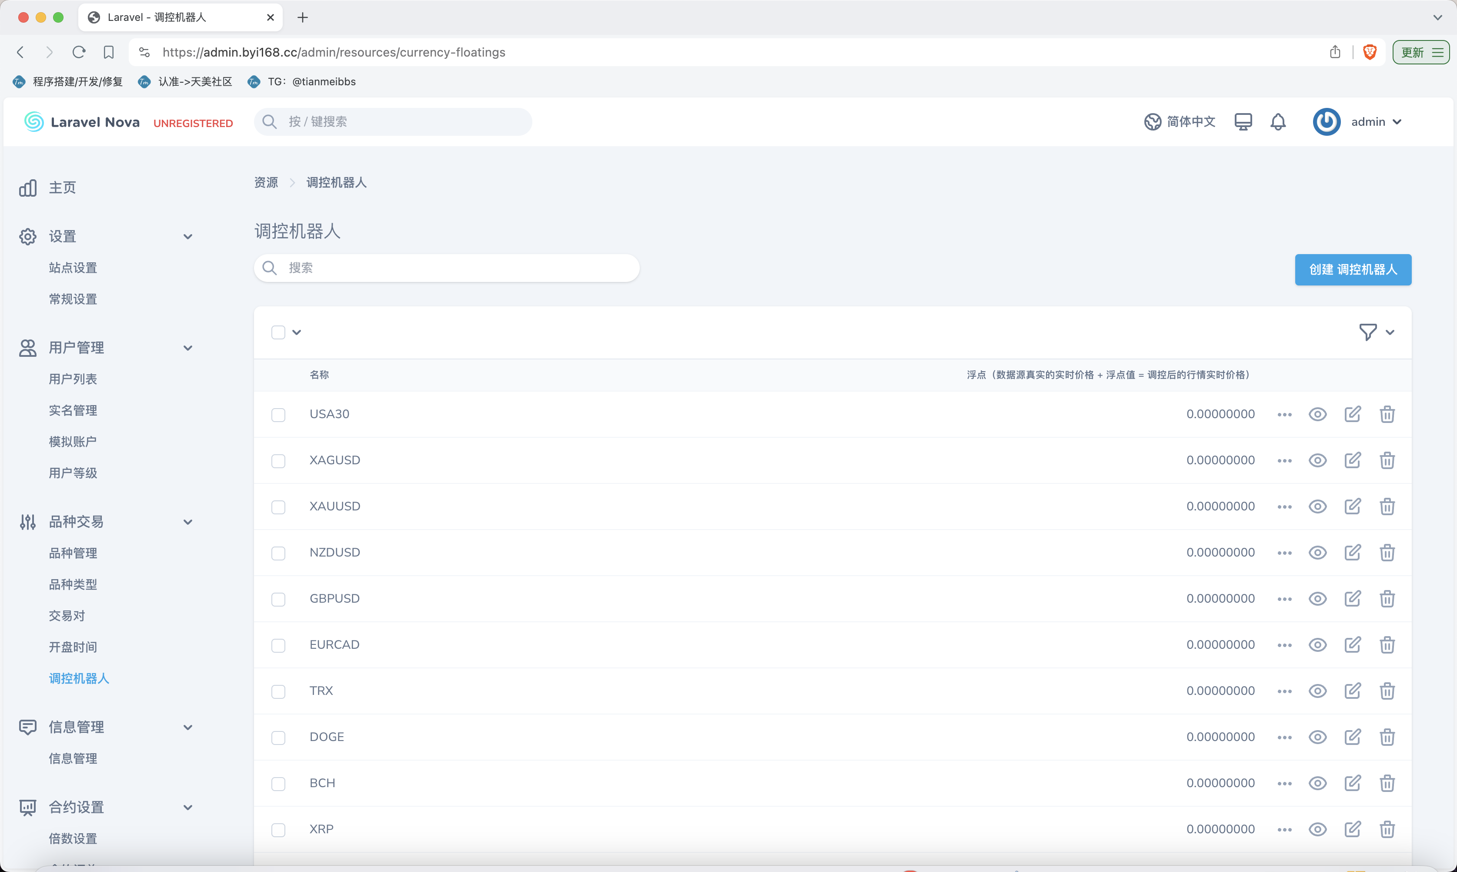Screen dimensions: 1457x872
Task: Delete the GBPUSD row
Action: click(x=1387, y=599)
